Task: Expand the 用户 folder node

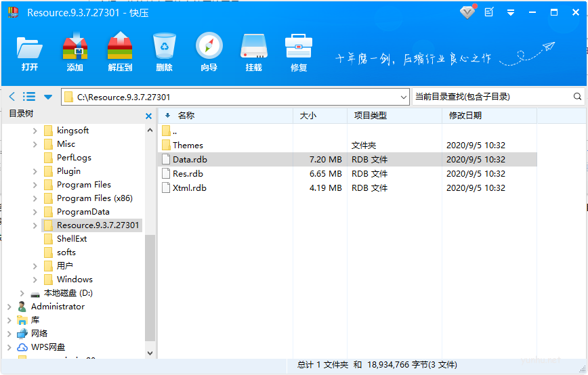Action: click(35, 267)
